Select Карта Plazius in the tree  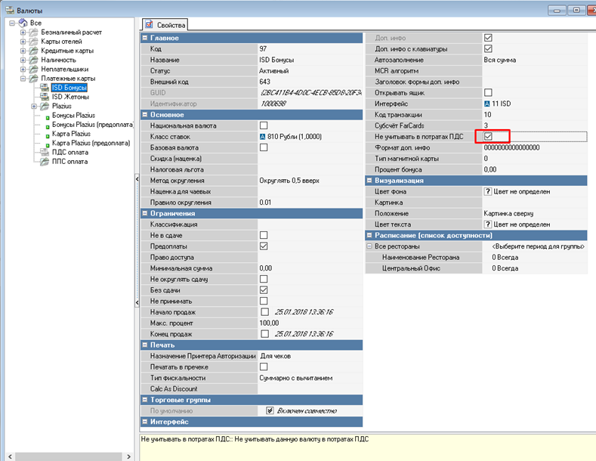(x=71, y=134)
